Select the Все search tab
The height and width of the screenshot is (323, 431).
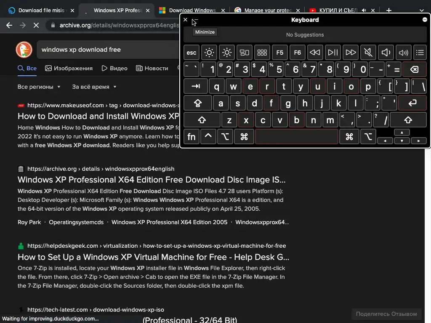point(27,68)
